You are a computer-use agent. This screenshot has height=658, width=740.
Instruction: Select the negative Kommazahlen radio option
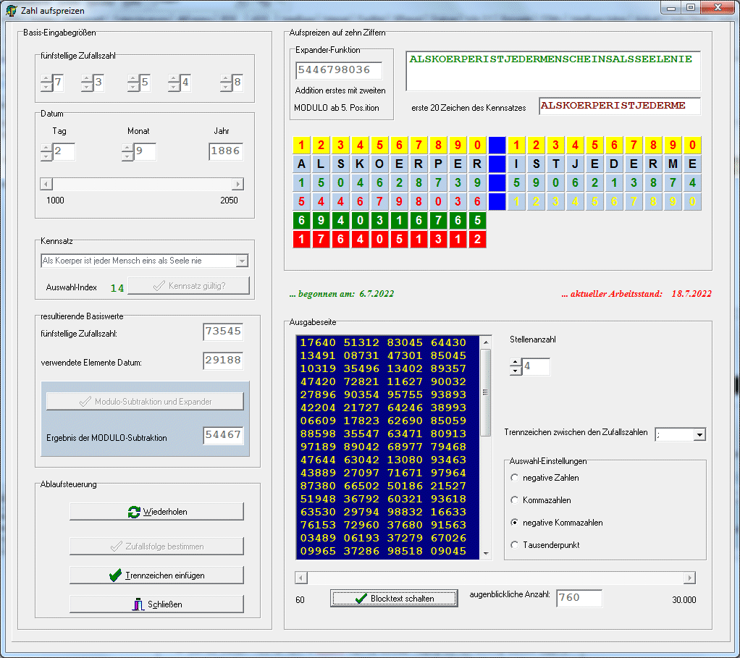(514, 523)
